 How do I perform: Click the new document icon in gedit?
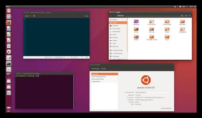[34, 16]
